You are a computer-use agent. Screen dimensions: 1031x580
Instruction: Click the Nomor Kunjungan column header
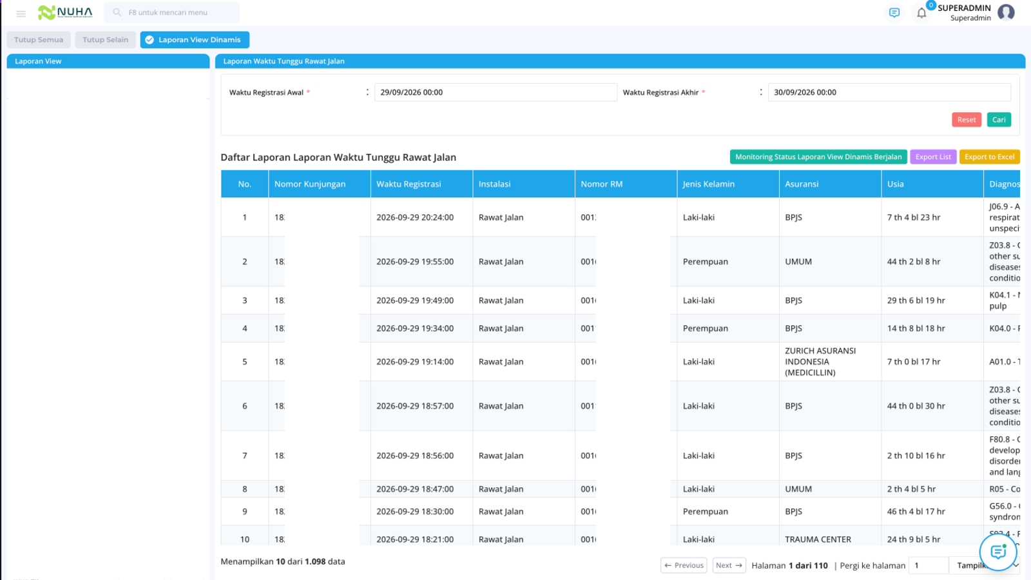(320, 184)
